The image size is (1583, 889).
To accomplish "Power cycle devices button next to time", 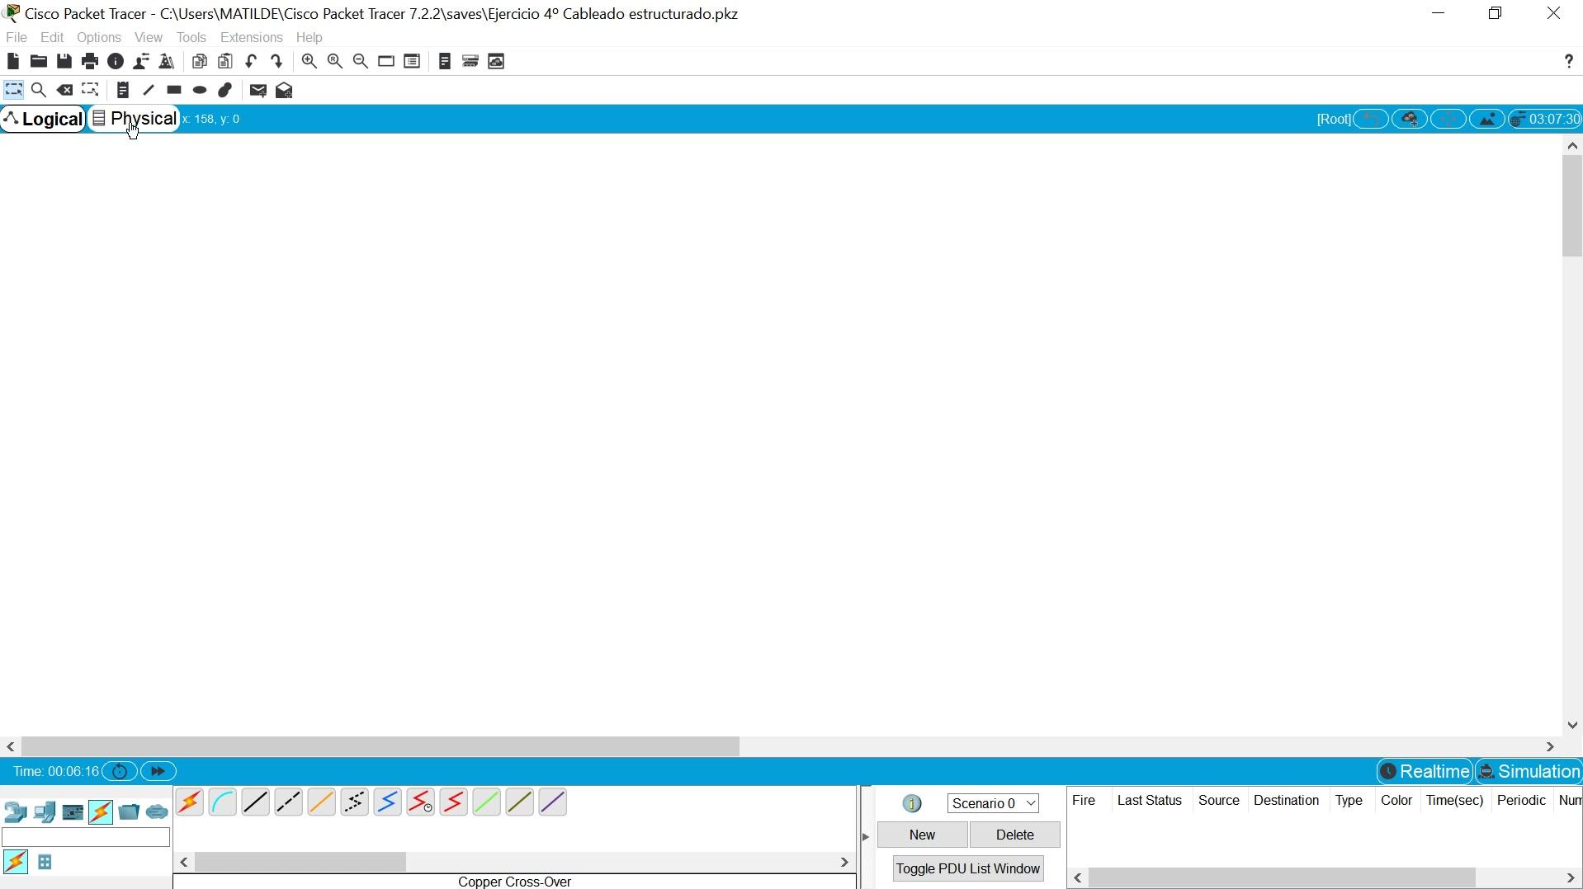I will coord(120,772).
